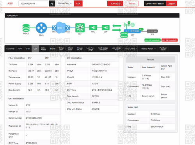The height and width of the screenshot is (145, 195).
Task: Click the PORT value 13/3/6
Action: pyautogui.click(x=95, y=84)
